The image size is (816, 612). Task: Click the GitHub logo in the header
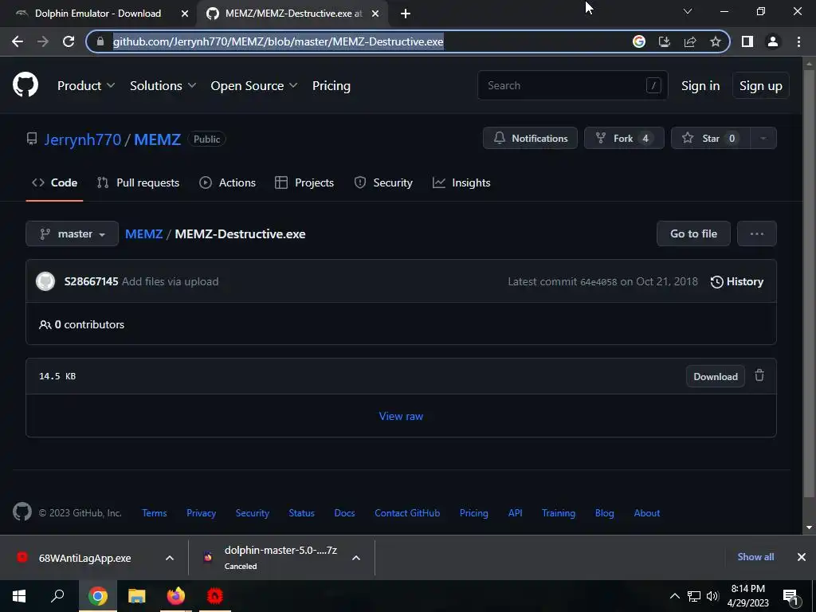pos(25,85)
